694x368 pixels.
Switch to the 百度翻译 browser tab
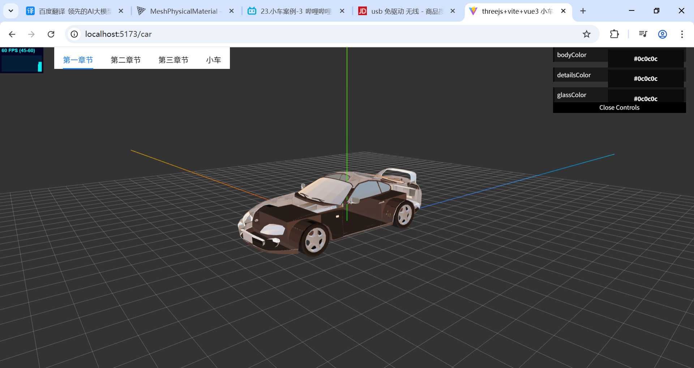pyautogui.click(x=69, y=11)
